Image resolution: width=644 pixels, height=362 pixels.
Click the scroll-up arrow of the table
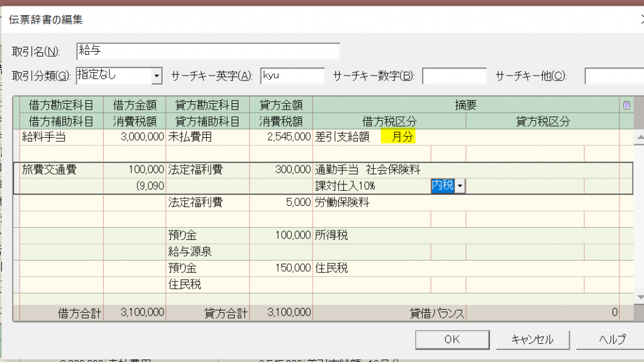[638, 137]
